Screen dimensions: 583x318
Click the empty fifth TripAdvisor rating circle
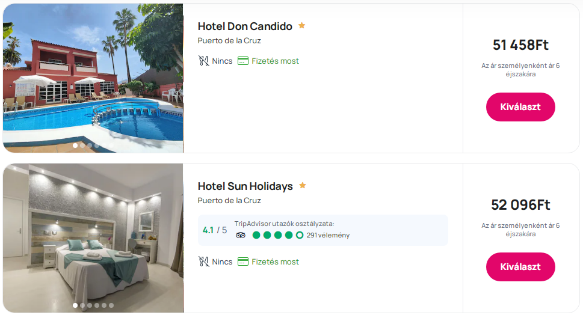(300, 235)
